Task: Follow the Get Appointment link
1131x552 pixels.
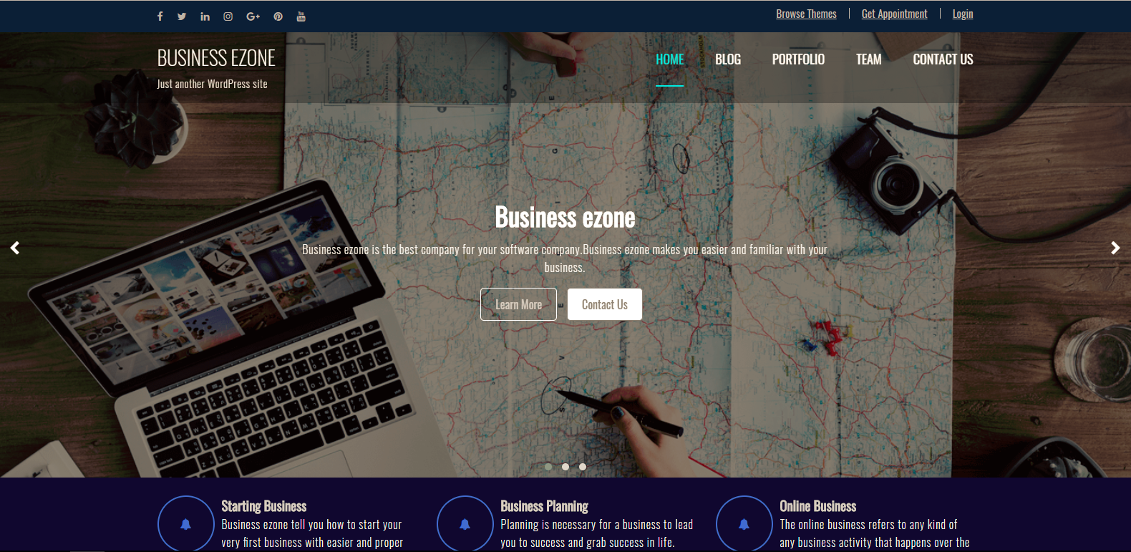Action: point(894,14)
